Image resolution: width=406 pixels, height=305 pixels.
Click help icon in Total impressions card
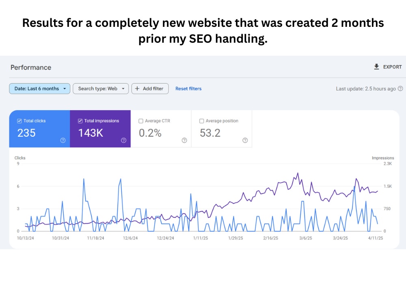click(124, 140)
